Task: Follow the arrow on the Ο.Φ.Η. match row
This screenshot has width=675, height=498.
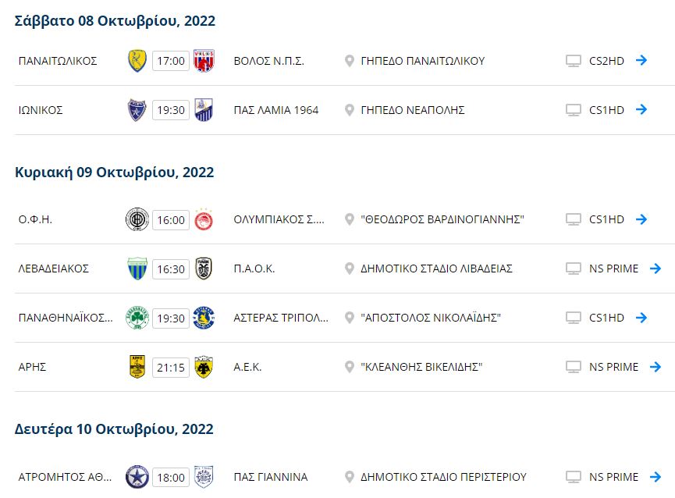Action: click(641, 220)
